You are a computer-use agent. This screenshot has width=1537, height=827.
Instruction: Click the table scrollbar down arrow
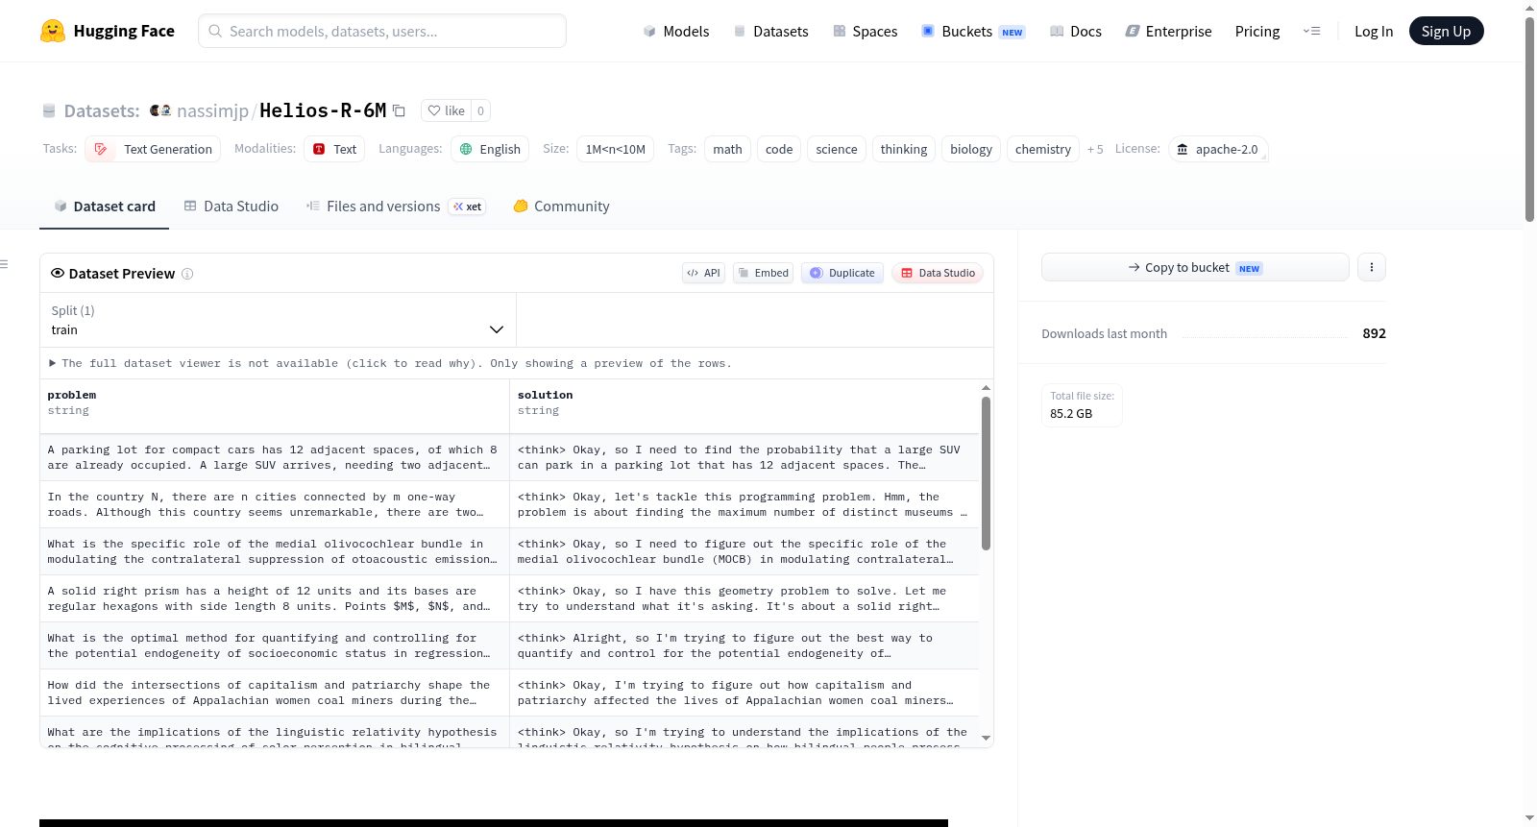point(986,738)
